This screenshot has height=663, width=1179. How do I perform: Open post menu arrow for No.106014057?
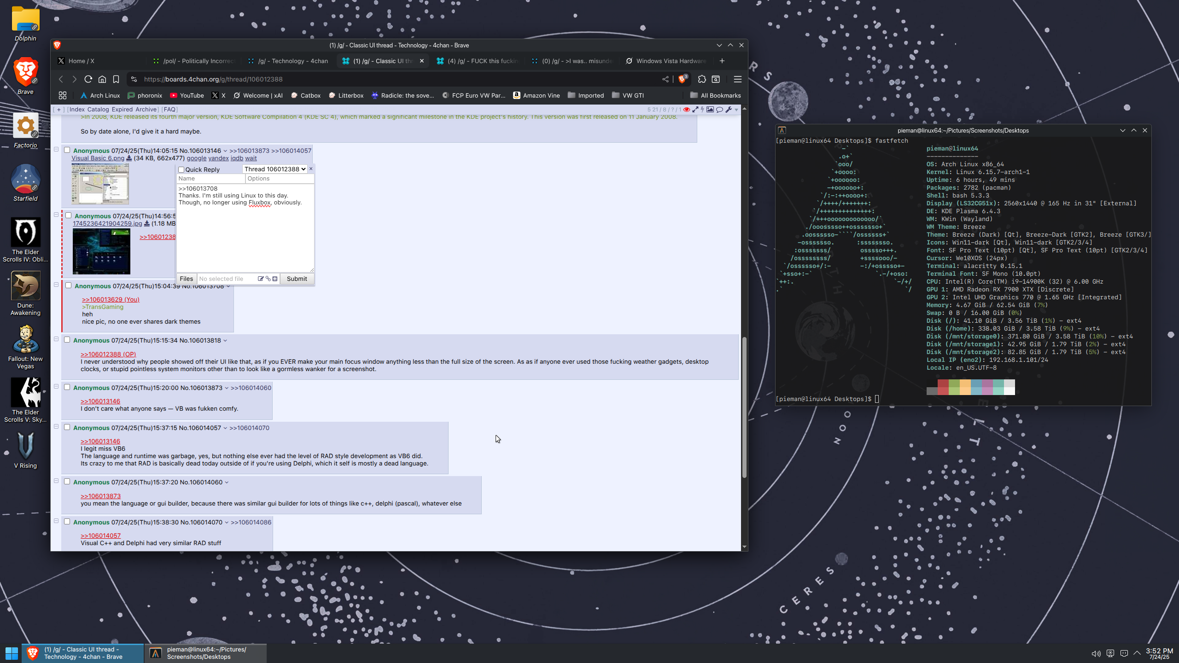click(x=225, y=428)
